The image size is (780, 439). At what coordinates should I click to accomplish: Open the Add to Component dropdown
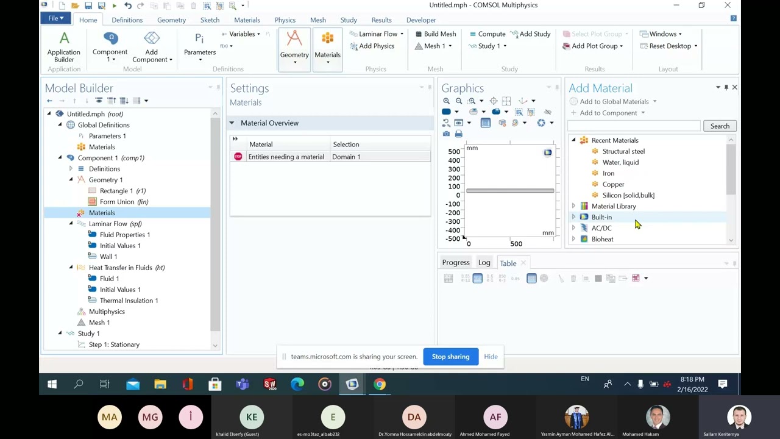click(x=608, y=113)
